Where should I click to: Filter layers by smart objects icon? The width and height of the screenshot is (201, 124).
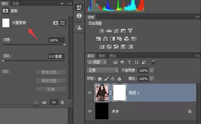144,62
